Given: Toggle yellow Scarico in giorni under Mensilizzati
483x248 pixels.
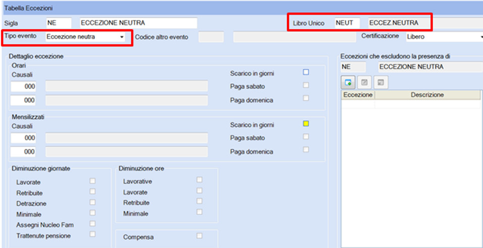Looking at the screenshot, I should (306, 124).
